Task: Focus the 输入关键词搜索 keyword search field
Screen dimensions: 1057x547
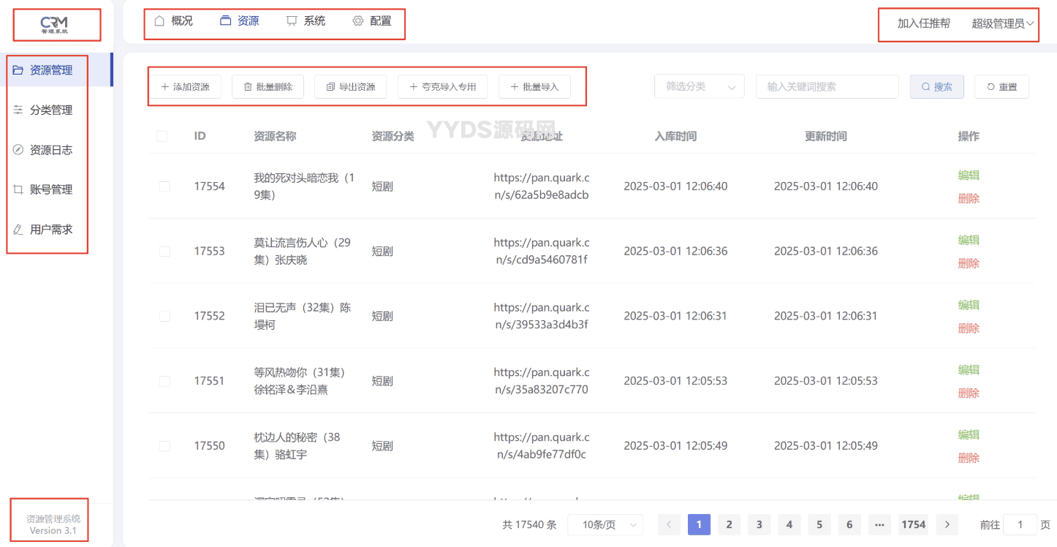Action: coord(827,86)
